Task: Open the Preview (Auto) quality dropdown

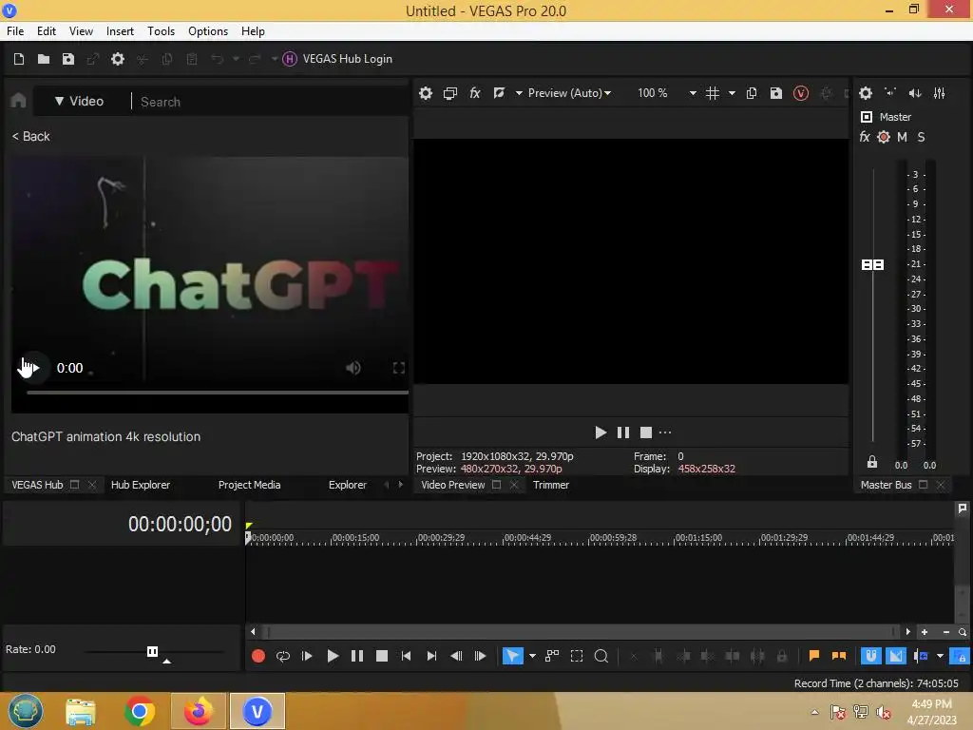Action: tap(569, 93)
